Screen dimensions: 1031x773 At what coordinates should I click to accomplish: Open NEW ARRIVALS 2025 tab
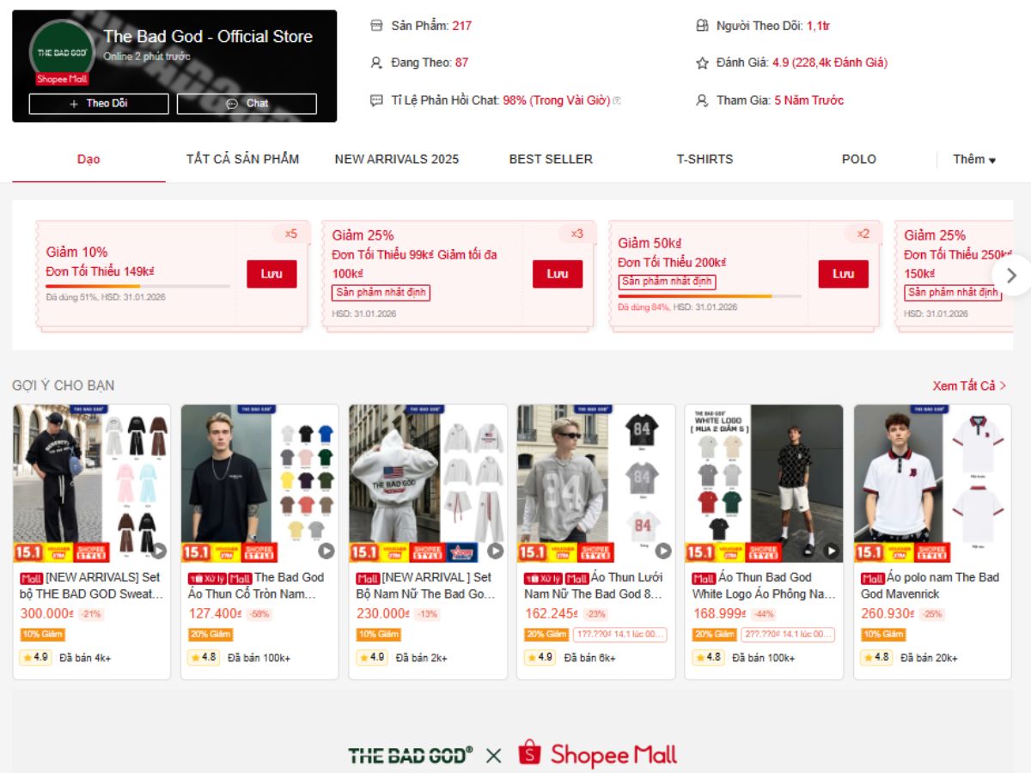coord(397,159)
